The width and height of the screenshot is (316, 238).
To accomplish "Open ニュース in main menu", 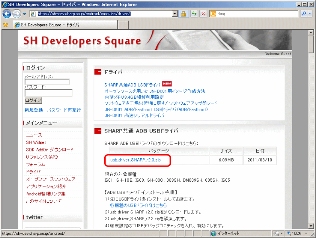I will click(x=34, y=135).
